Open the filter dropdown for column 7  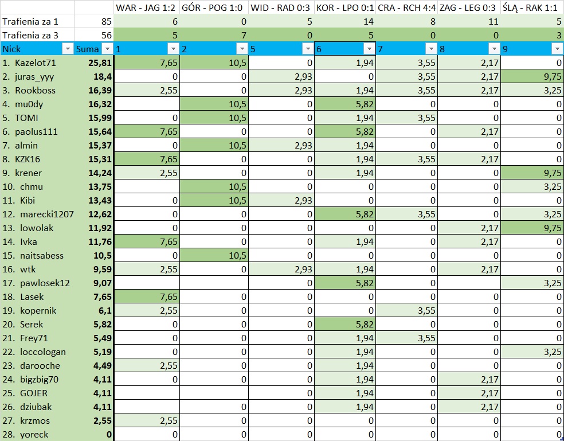coord(430,49)
